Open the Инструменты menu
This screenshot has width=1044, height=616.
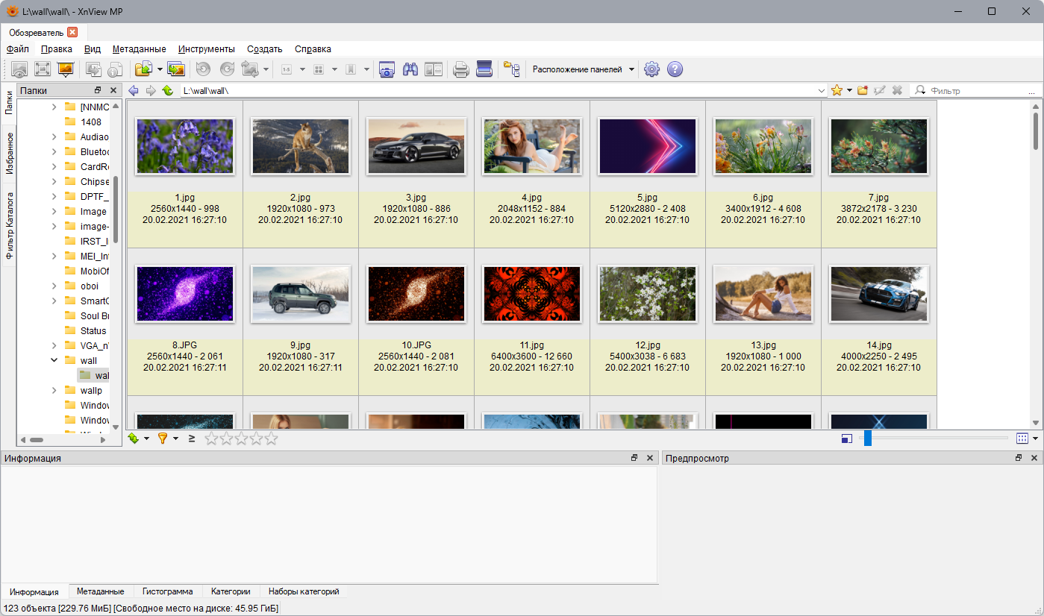click(206, 48)
